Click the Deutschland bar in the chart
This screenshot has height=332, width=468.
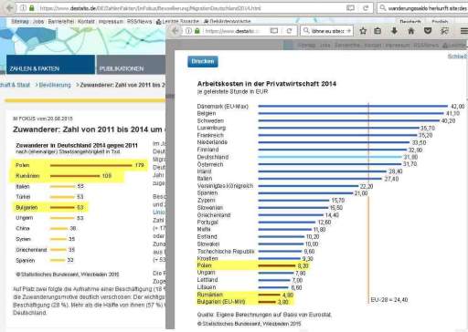330,157
